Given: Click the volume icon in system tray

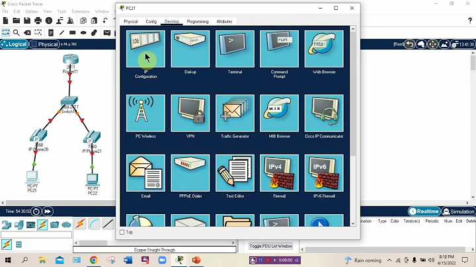Looking at the screenshot, I should click(431, 260).
